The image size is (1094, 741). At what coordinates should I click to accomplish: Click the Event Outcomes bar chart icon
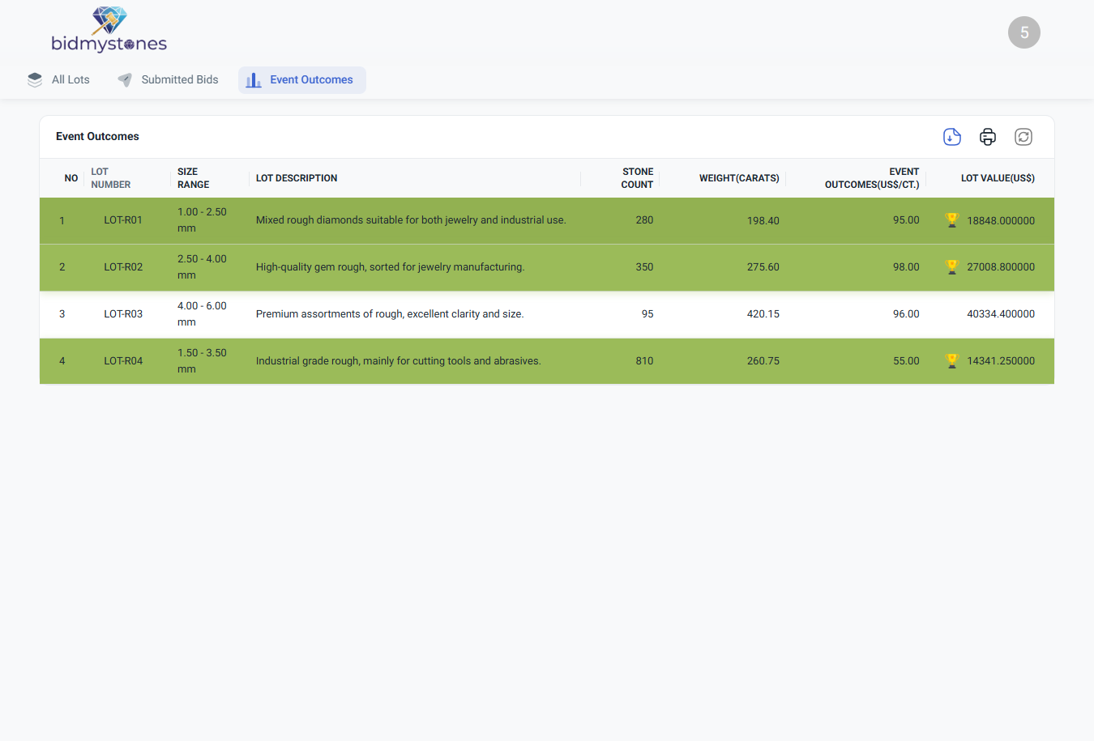pos(254,79)
